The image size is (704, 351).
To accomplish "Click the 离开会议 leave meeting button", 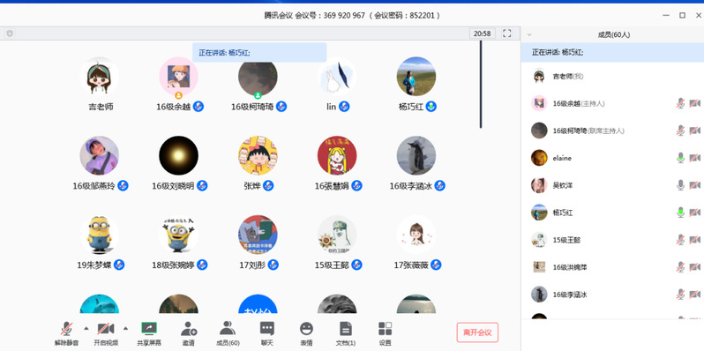I will point(477,332).
